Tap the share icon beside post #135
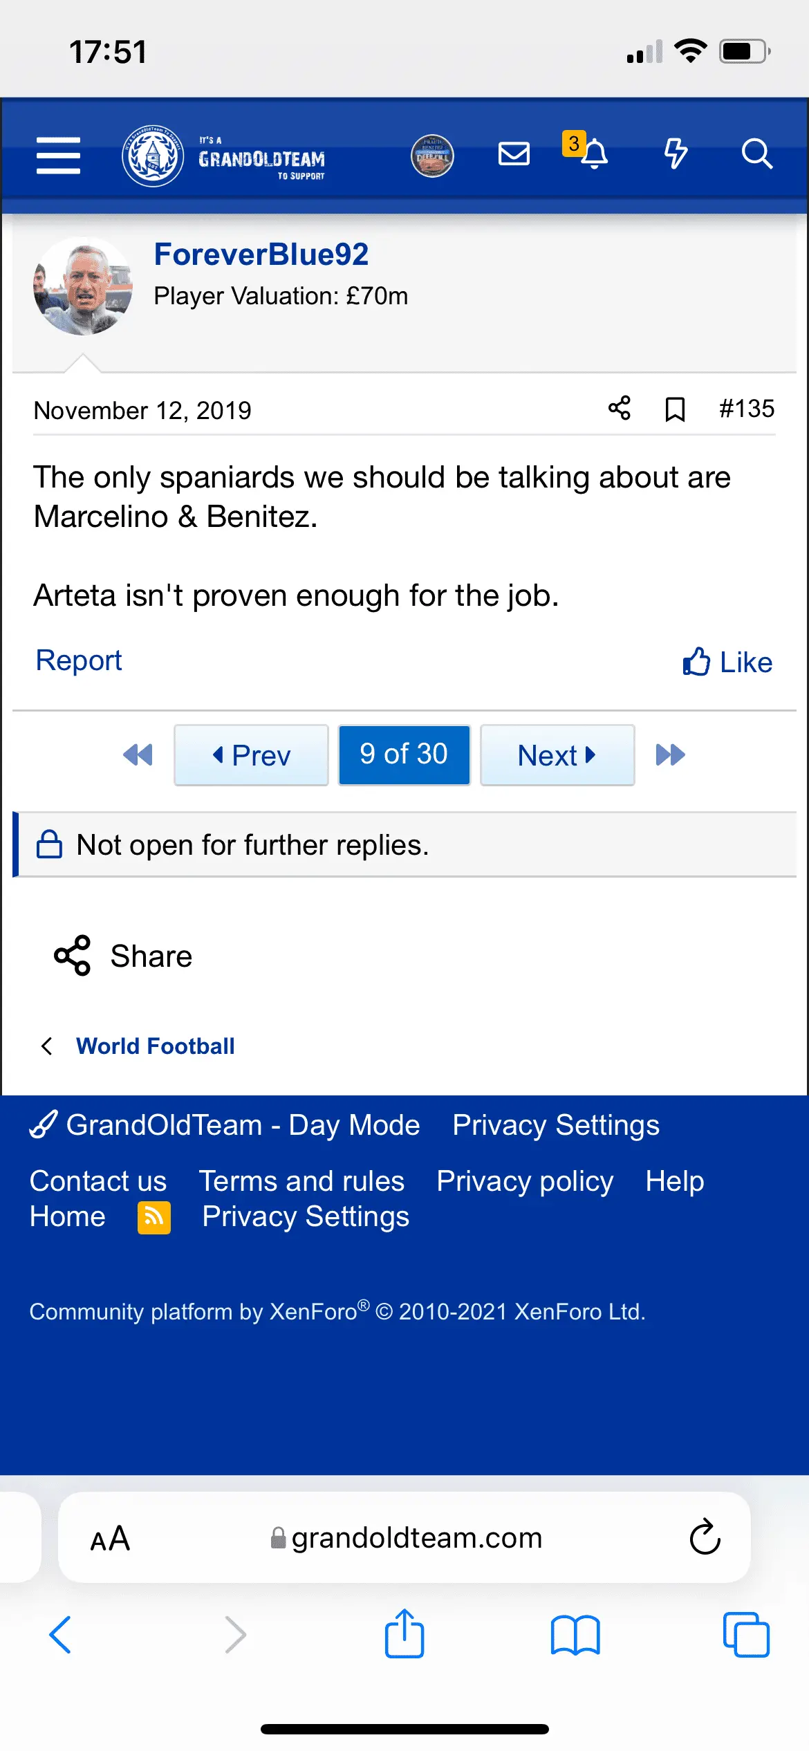Screen dimensions: 809x1751 (x=620, y=408)
